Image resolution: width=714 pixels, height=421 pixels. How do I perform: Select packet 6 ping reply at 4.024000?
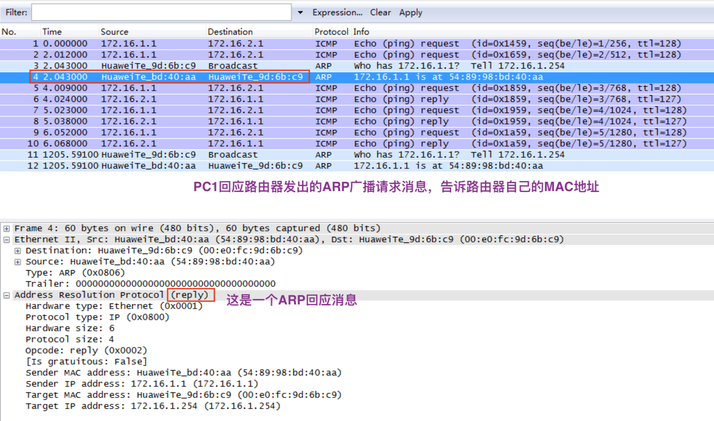[357, 99]
